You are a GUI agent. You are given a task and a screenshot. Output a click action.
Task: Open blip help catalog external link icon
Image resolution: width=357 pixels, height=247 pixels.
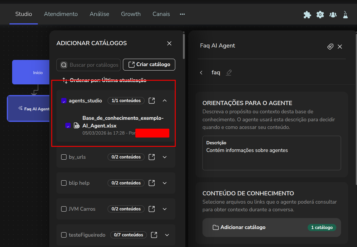(x=152, y=183)
